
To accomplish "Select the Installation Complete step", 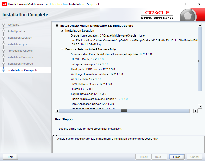I will pyautogui.click(x=23, y=70).
